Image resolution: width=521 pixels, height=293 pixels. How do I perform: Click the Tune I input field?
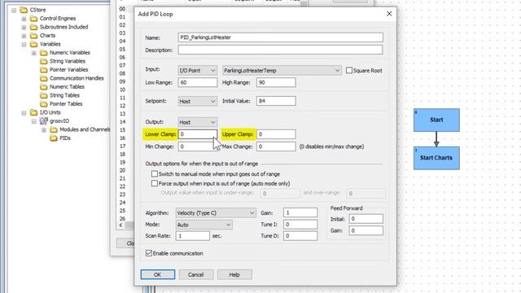(300, 225)
